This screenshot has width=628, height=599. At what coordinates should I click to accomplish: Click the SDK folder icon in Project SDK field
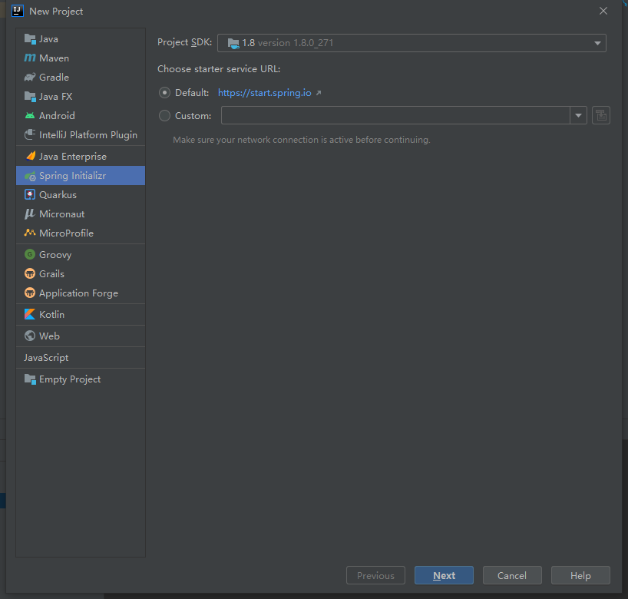tap(233, 43)
